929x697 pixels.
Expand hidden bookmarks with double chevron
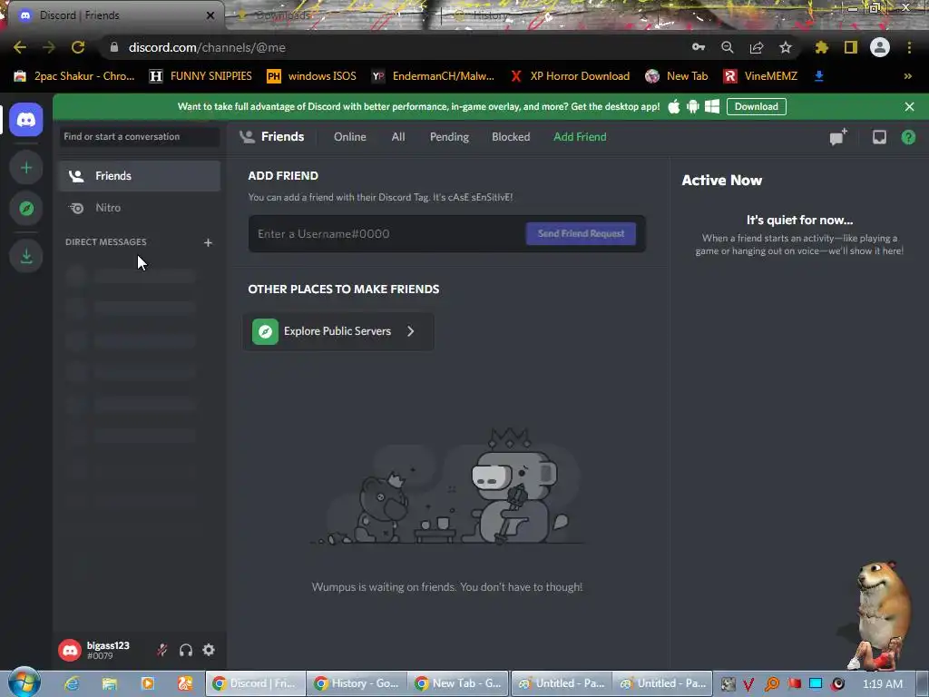coord(907,76)
